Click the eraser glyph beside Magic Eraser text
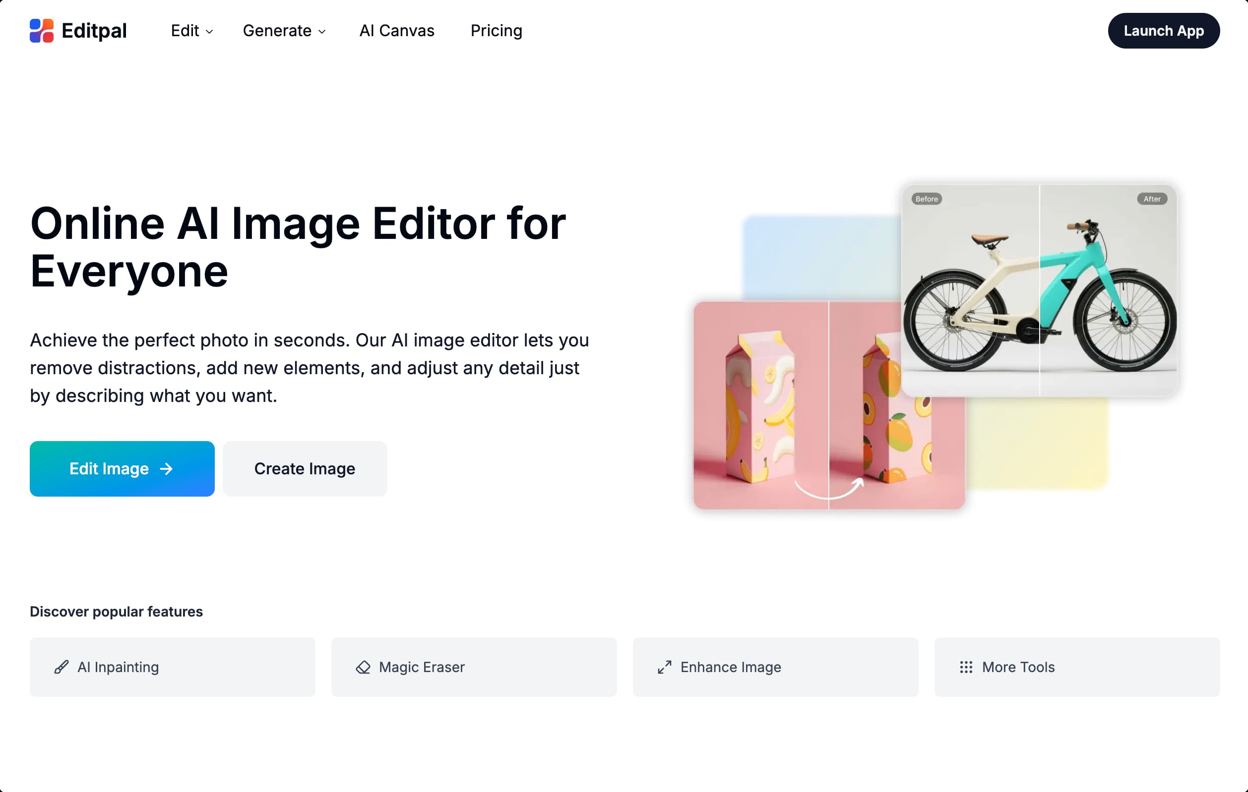The height and width of the screenshot is (792, 1248). tap(363, 667)
